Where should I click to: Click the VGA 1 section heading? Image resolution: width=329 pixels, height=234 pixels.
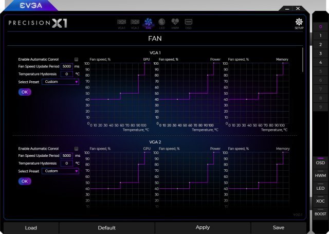click(155, 52)
